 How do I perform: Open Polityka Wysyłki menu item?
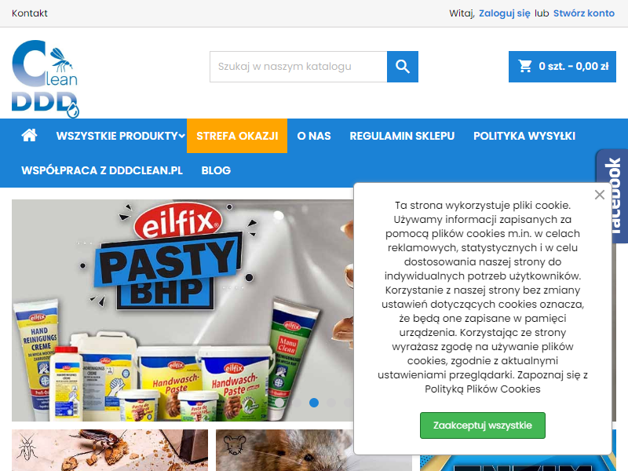point(524,136)
